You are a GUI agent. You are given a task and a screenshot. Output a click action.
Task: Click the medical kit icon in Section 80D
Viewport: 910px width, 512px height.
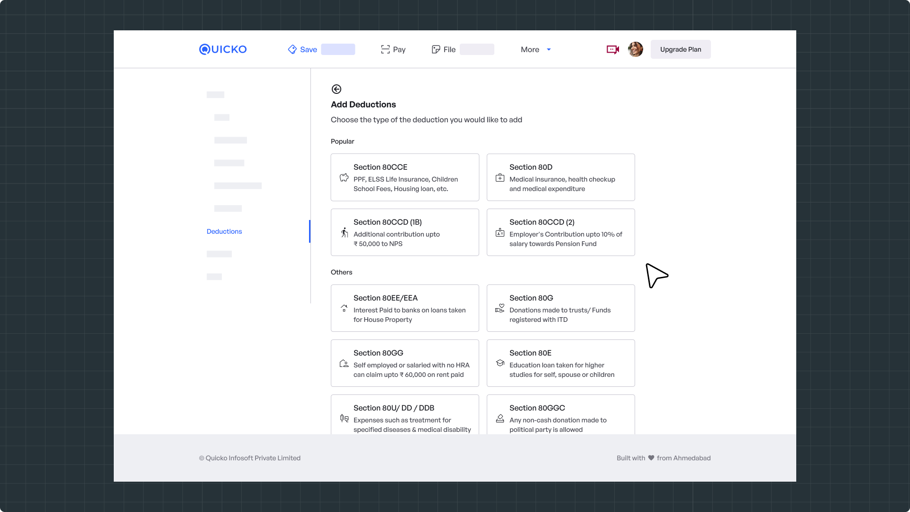(x=500, y=178)
